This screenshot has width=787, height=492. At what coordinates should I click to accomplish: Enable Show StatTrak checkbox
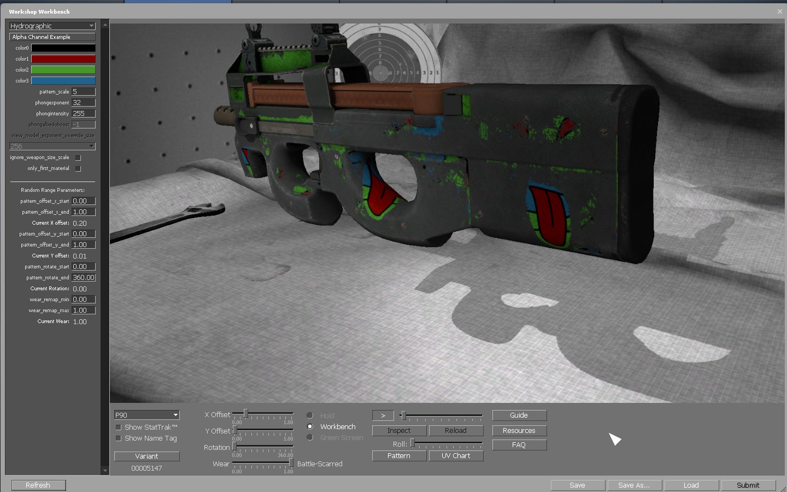click(118, 427)
